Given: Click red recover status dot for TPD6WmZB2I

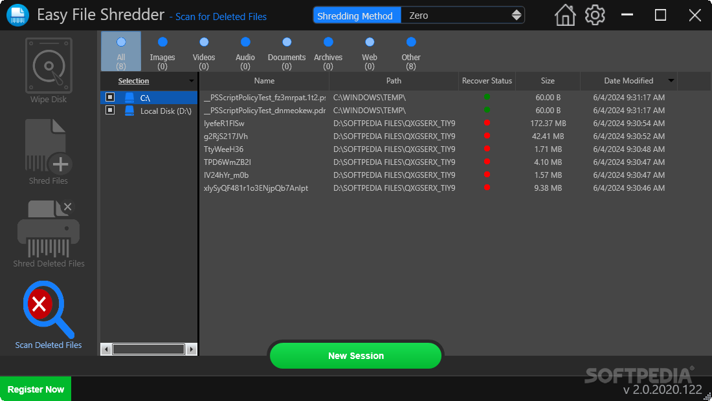Looking at the screenshot, I should pyautogui.click(x=487, y=162).
